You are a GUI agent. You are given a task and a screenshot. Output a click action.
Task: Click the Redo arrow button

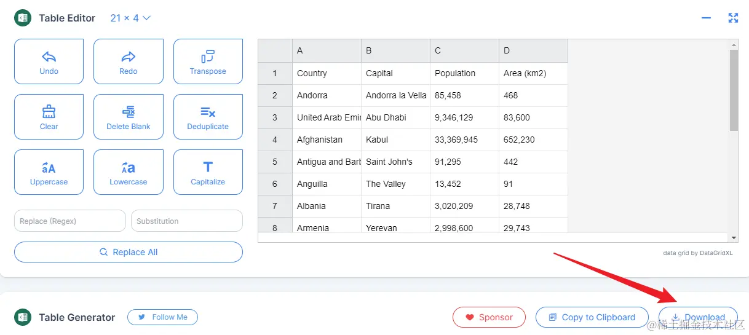129,61
